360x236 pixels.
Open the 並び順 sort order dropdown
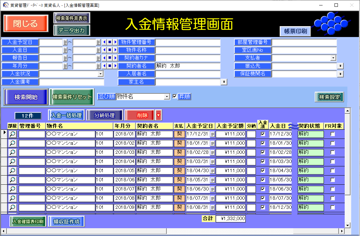(x=166, y=97)
